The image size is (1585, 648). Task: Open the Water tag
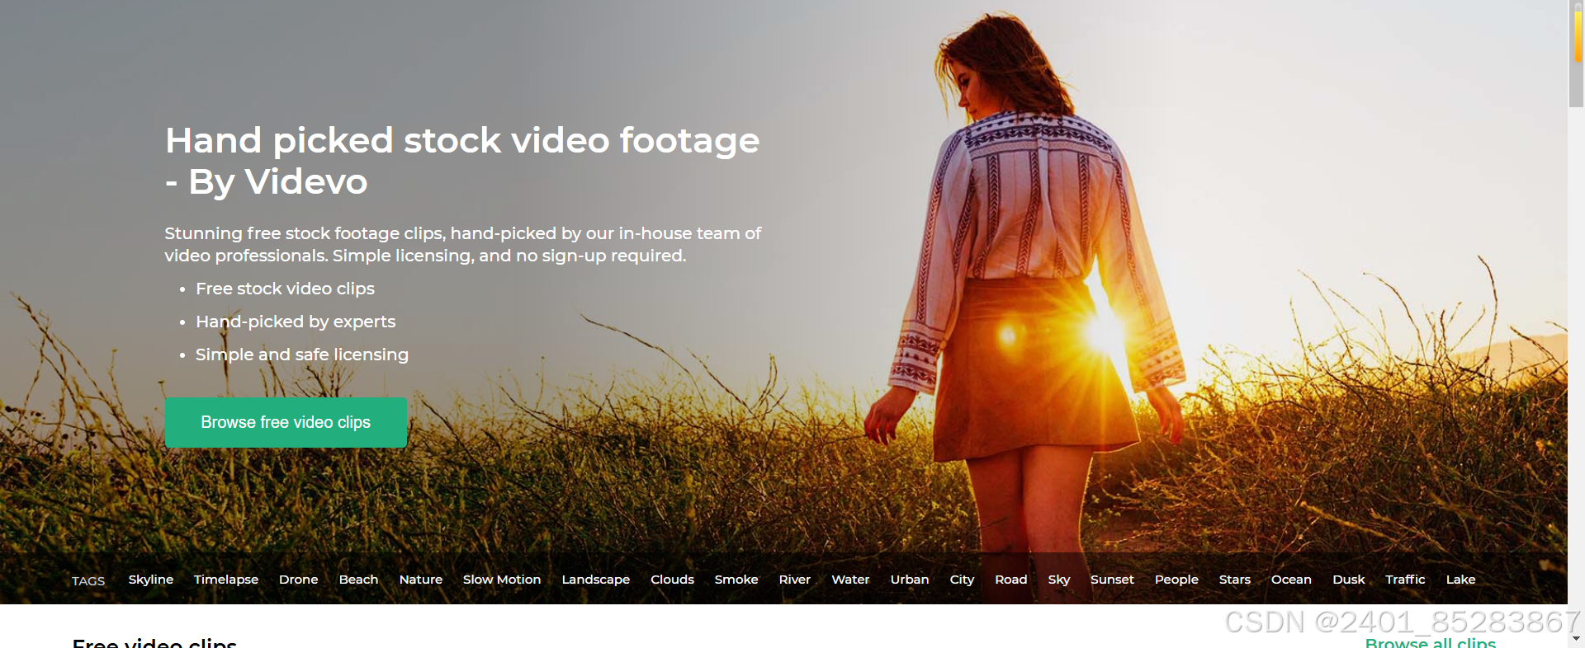click(x=850, y=580)
